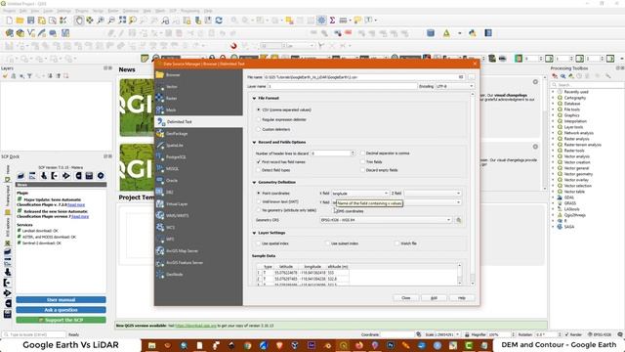
Task: Open the Processing menu
Action: tap(190, 11)
